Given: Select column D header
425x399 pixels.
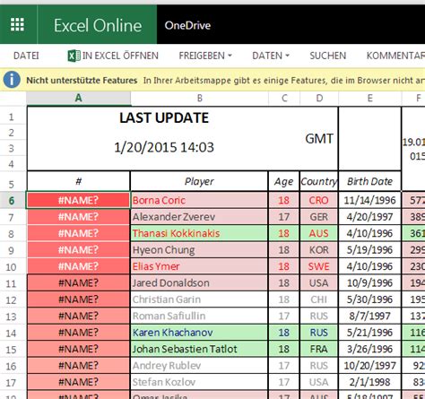Looking at the screenshot, I should pos(319,98).
